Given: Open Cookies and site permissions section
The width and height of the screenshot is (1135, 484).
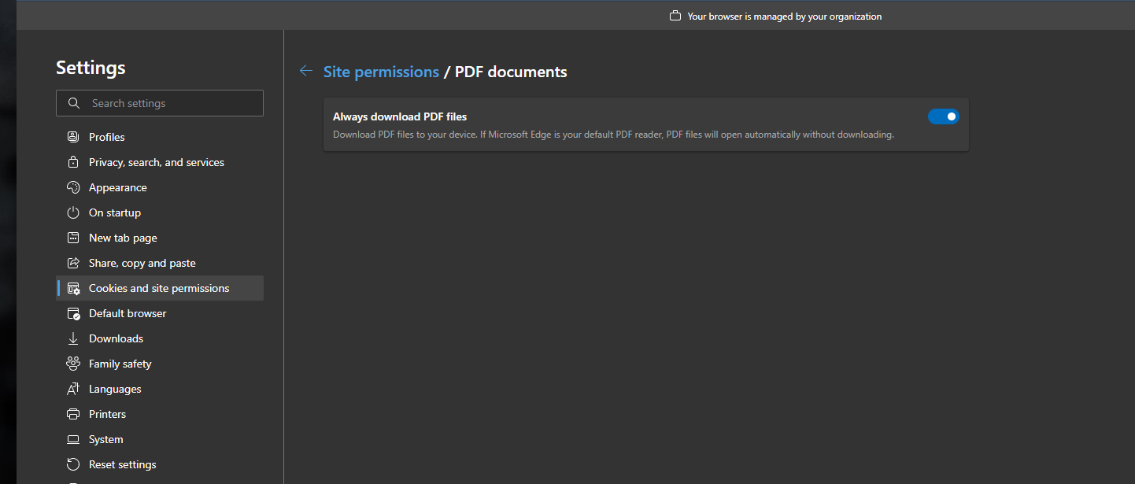Looking at the screenshot, I should point(159,288).
